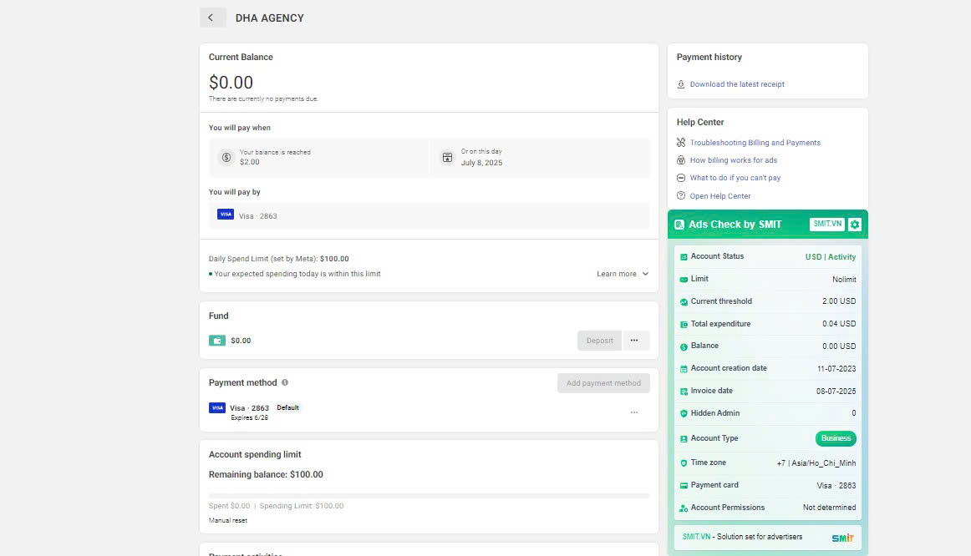Viewport: 971px width, 556px height.
Task: Click the +7 | Asia/Ho_Chi_Minh value
Action: point(816,463)
